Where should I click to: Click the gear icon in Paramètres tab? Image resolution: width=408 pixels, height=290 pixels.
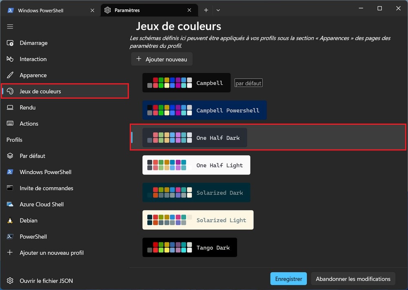click(107, 10)
